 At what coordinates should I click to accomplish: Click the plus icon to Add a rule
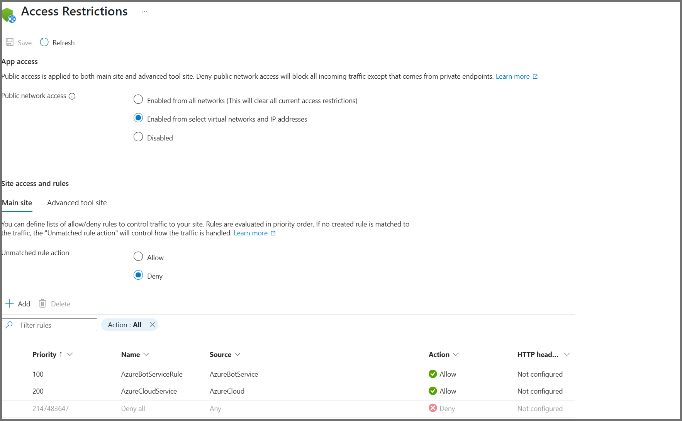pos(10,304)
